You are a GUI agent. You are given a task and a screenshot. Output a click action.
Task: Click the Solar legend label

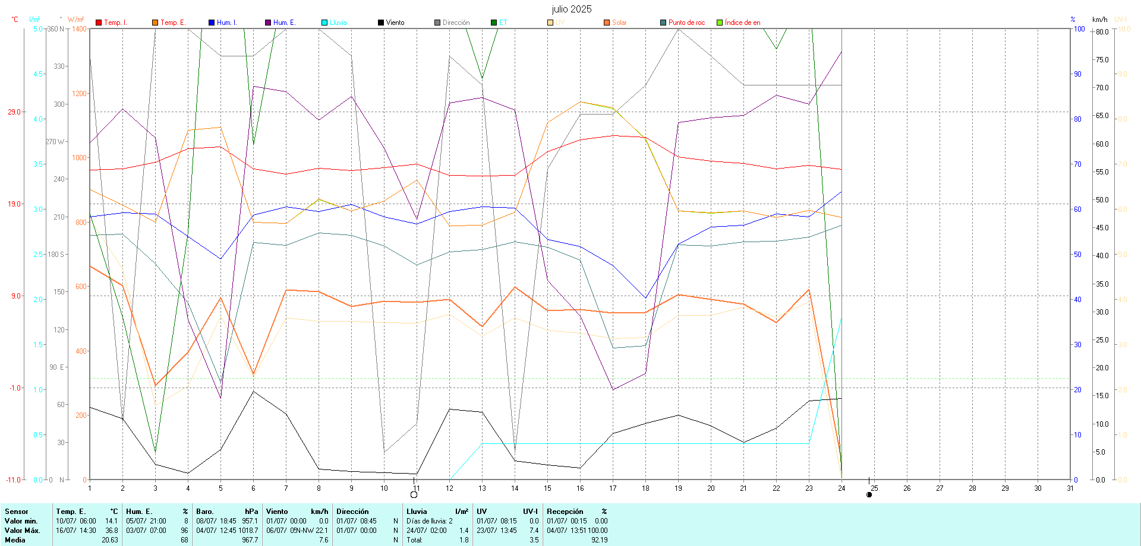point(619,23)
